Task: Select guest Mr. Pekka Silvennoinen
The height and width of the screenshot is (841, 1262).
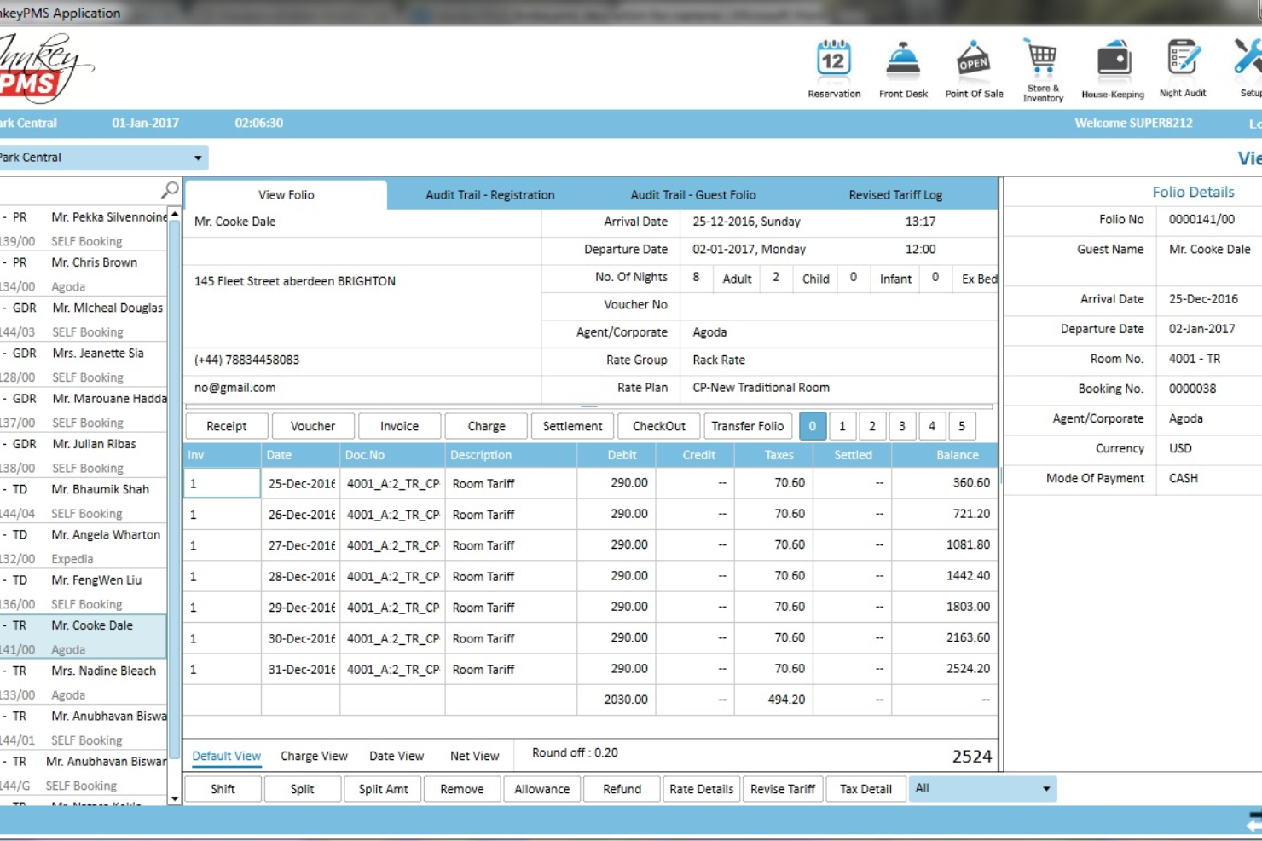Action: click(83, 228)
